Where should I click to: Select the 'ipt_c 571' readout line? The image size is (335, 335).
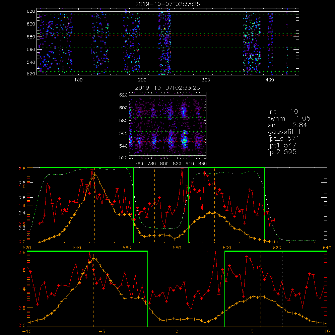[283, 139]
